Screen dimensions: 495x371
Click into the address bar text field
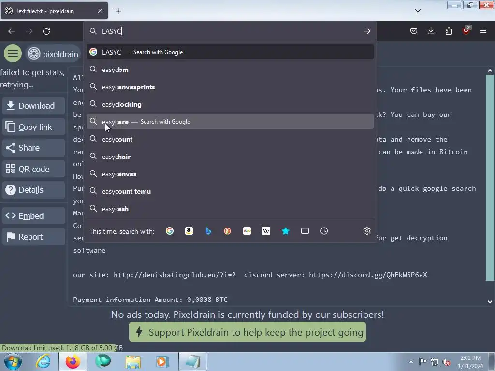pyautogui.click(x=231, y=31)
